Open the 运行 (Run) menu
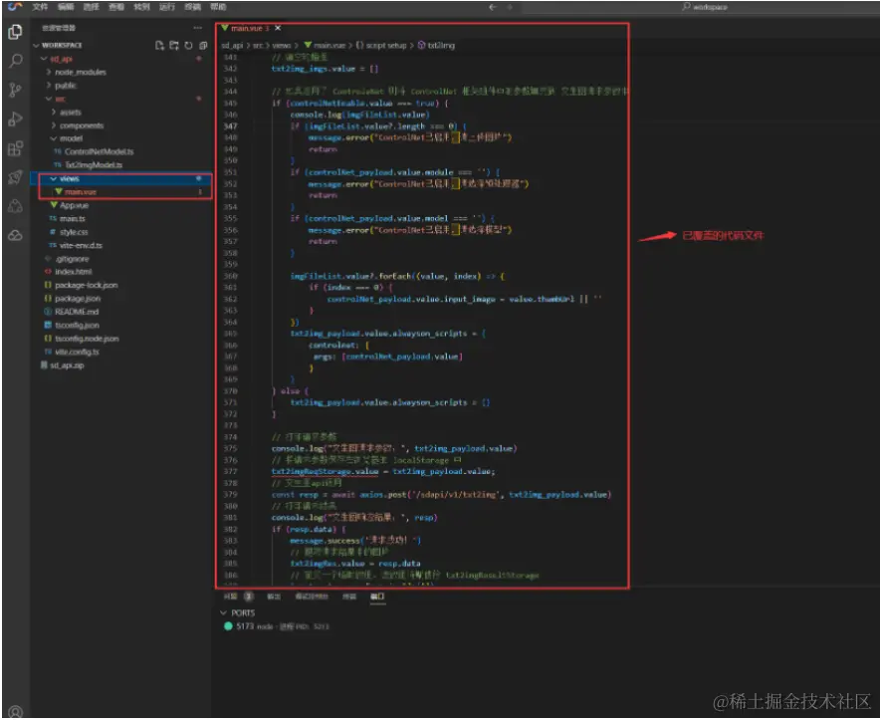880x720 pixels. (166, 7)
